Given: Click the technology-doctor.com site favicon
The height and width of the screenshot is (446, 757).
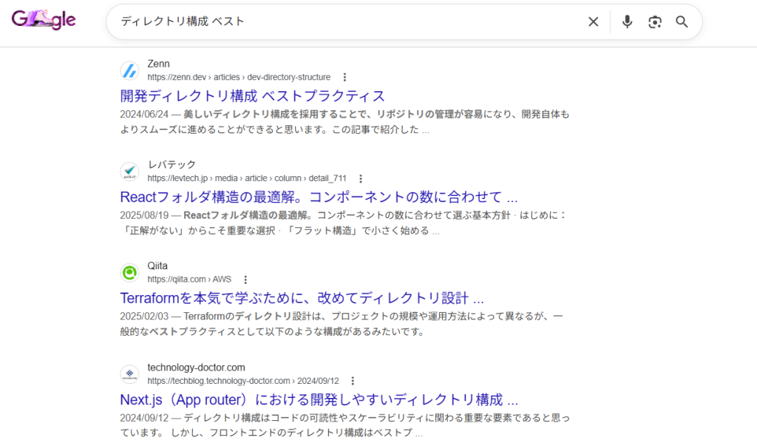Looking at the screenshot, I should [x=129, y=374].
